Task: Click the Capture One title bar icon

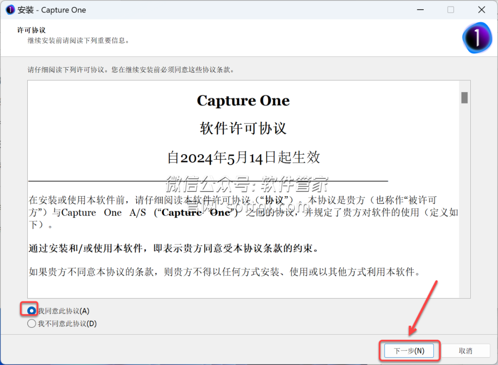Action: coord(10,10)
